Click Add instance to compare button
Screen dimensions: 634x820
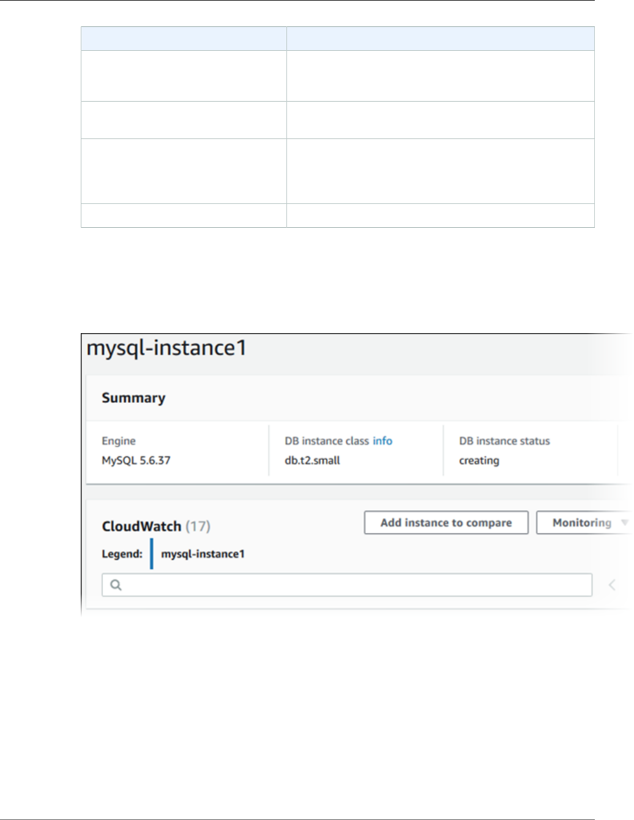[x=446, y=522]
